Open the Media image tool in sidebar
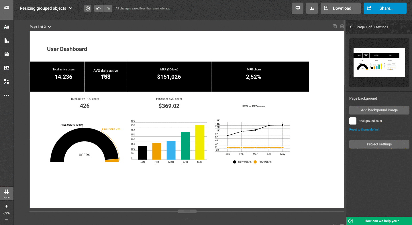Viewport: 412px width, 225px height. (x=7, y=68)
